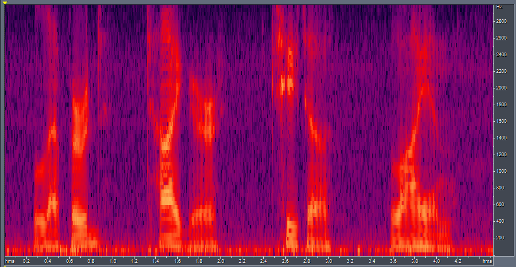Click the 1.4 mark on the time ruler
This screenshot has width=516, height=267.
point(156,261)
